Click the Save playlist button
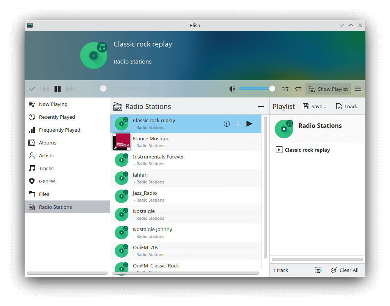The image size is (390, 306). point(314,107)
